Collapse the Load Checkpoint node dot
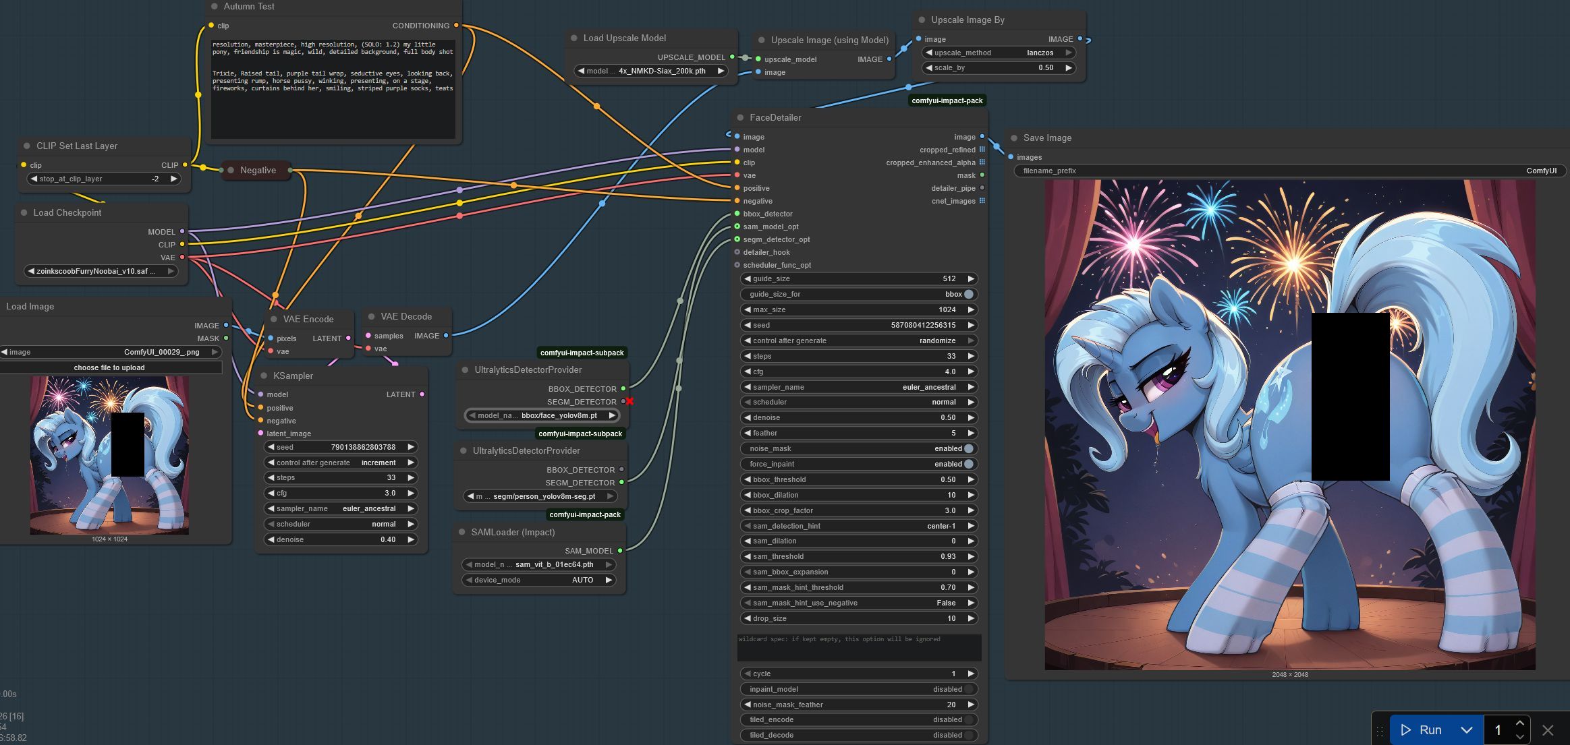 (24, 213)
